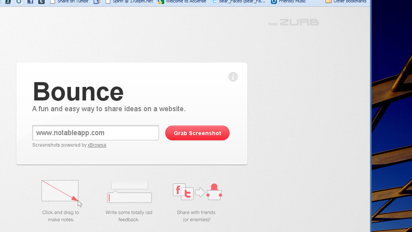This screenshot has width=412, height=232.
Task: Click the ZURB logo
Action: (299, 22)
